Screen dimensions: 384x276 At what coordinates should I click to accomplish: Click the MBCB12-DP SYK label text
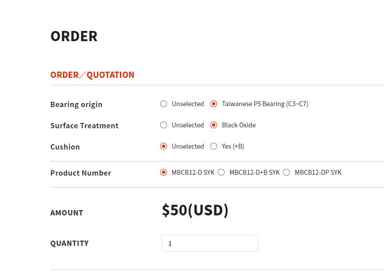[x=318, y=172]
